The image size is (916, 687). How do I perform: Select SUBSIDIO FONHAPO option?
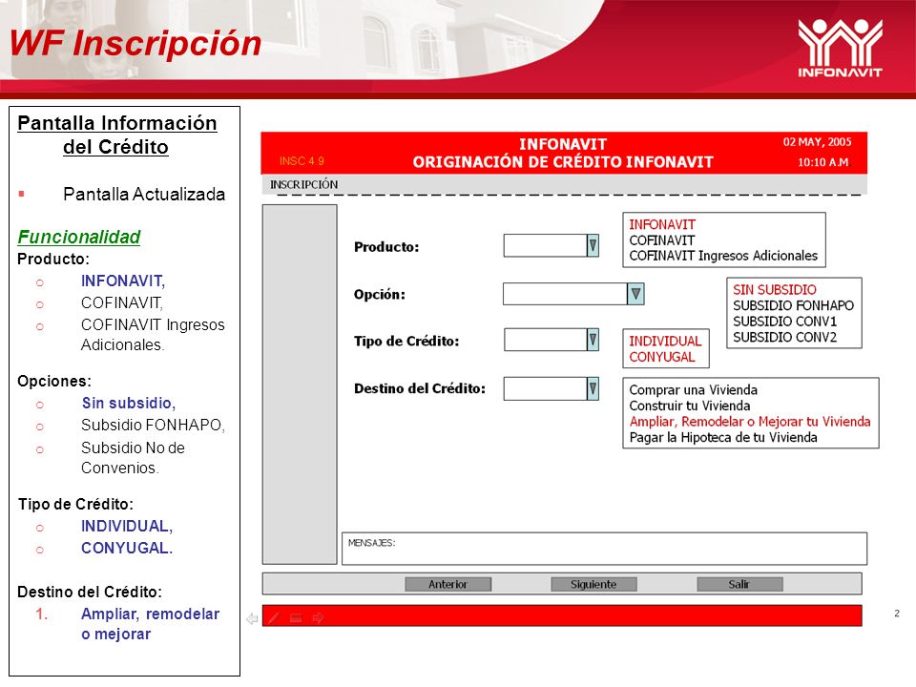pos(793,305)
